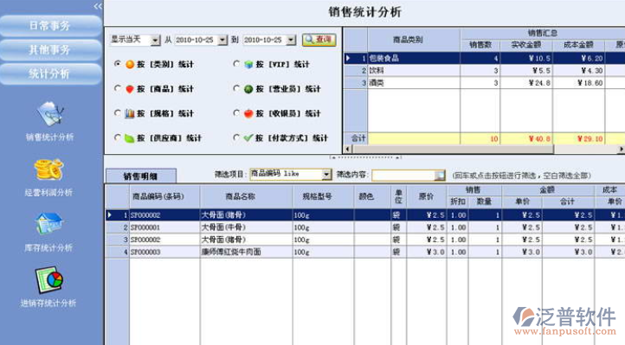Open 经营利润分析 coins icon
Viewport: 625px width, 345px height.
point(48,169)
